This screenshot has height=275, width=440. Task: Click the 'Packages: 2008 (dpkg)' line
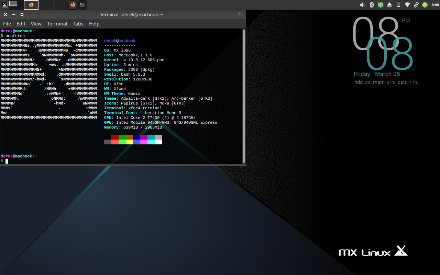click(x=129, y=69)
